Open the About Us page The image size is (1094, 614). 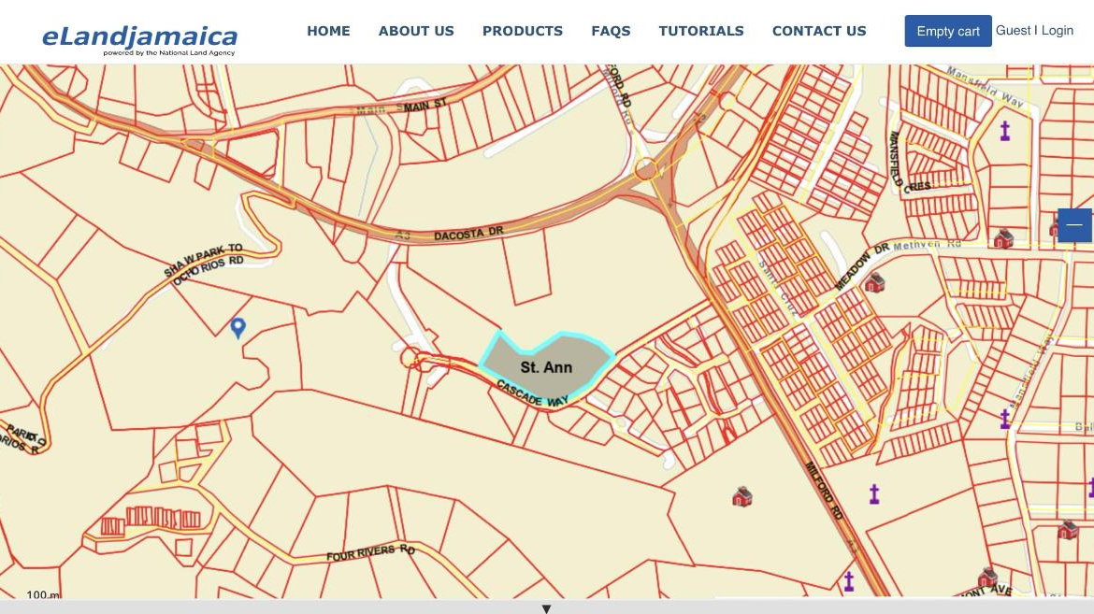pyautogui.click(x=416, y=31)
